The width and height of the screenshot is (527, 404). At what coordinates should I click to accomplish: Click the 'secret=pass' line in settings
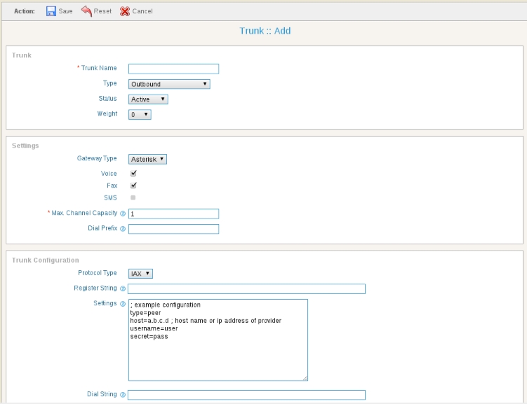149,336
